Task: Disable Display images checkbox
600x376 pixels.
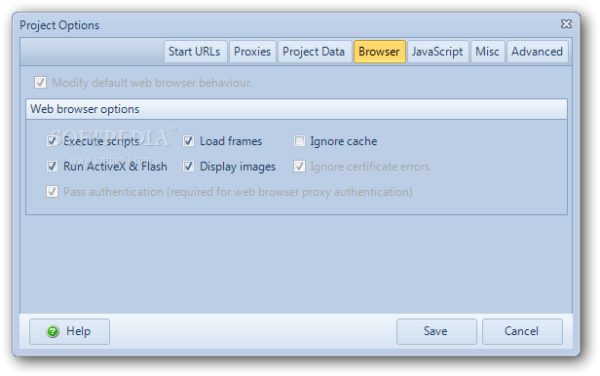Action: (188, 167)
